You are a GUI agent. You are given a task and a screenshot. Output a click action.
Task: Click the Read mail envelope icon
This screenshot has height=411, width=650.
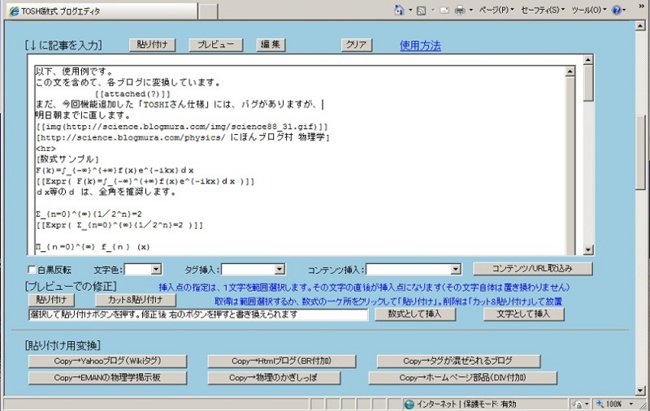click(444, 11)
